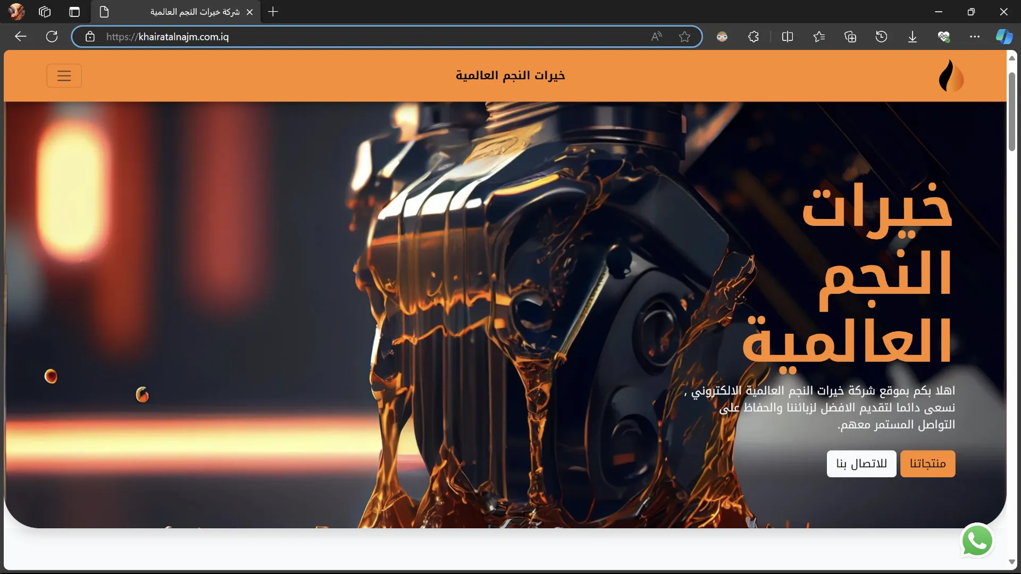Image resolution: width=1021 pixels, height=574 pixels.
Task: Open the Copilot sidebar icon
Action: click(1004, 37)
